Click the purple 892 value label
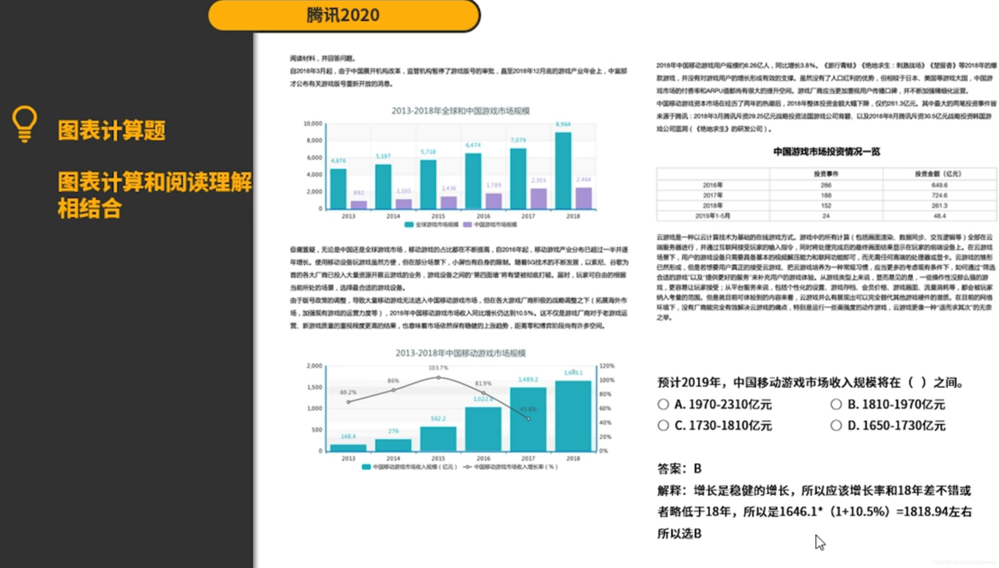The image size is (999, 568). [x=358, y=193]
